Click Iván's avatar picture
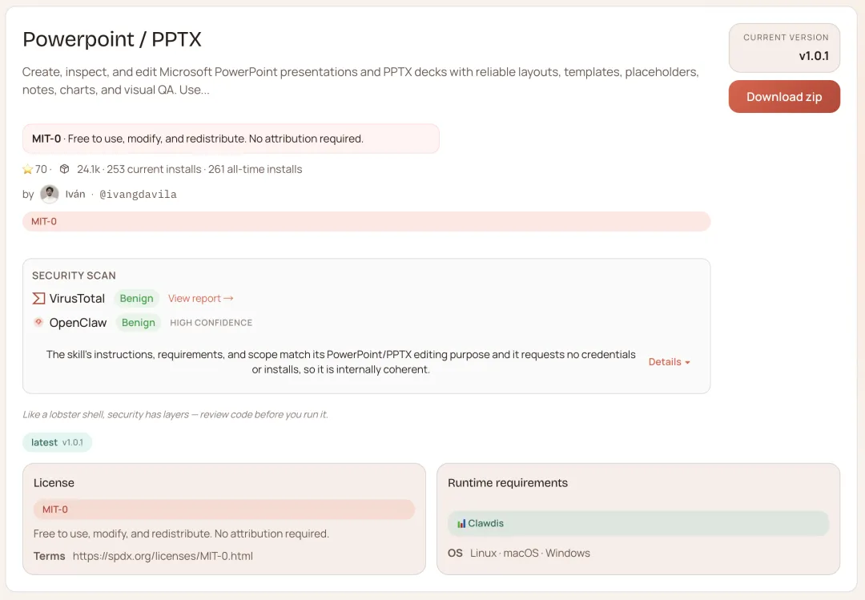Viewport: 865px width, 600px height. (50, 194)
